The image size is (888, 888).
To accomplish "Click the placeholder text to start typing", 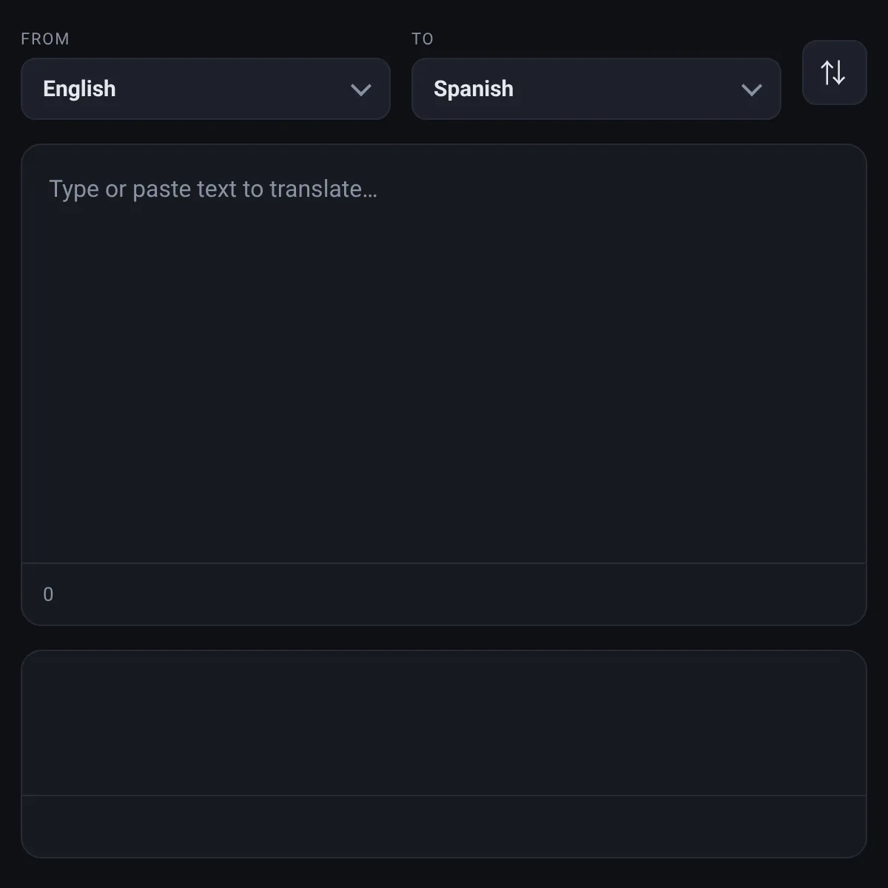I will tap(213, 189).
